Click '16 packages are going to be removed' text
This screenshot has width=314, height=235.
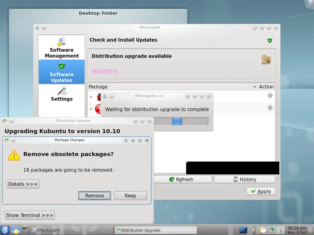coord(68,170)
